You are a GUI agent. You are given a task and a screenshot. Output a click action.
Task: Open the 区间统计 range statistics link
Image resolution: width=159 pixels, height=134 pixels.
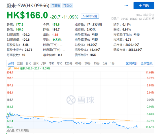[132, 63]
